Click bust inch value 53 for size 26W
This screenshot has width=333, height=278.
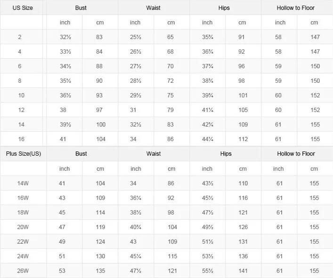pyautogui.click(x=63, y=271)
